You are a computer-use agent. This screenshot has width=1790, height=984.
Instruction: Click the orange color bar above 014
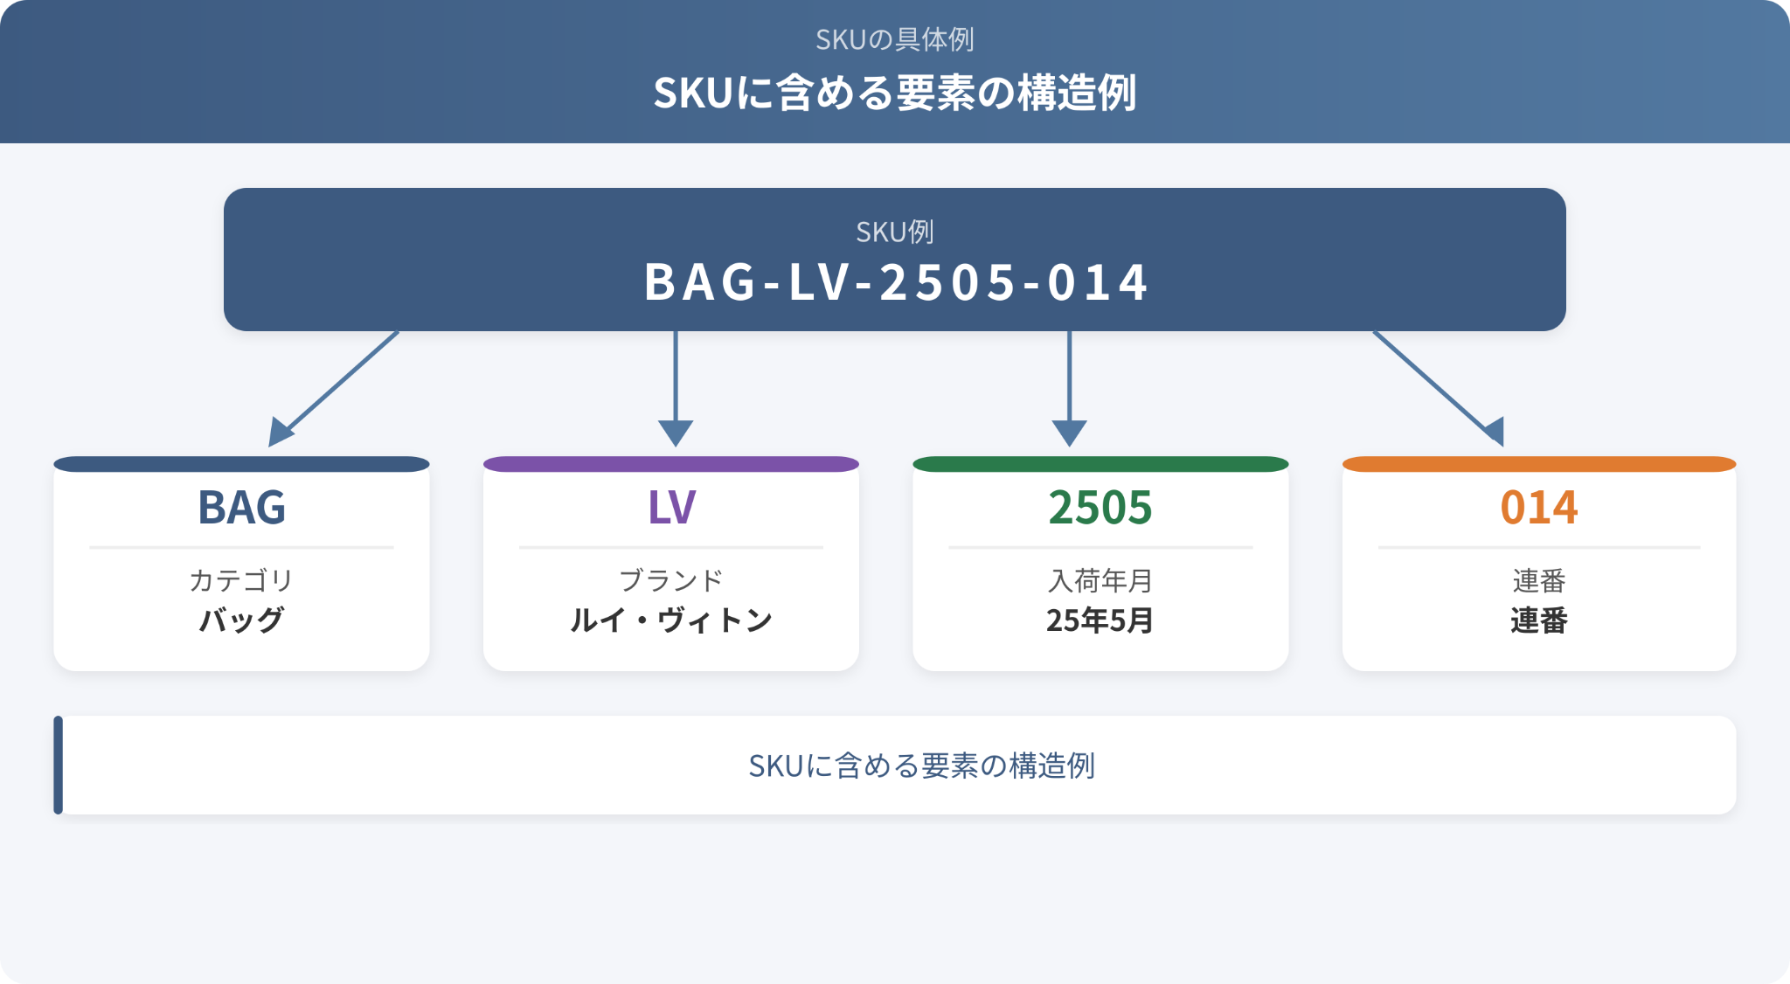point(1539,464)
